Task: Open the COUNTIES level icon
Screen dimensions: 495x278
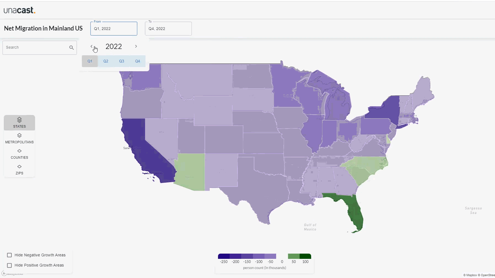Action: pos(19,151)
